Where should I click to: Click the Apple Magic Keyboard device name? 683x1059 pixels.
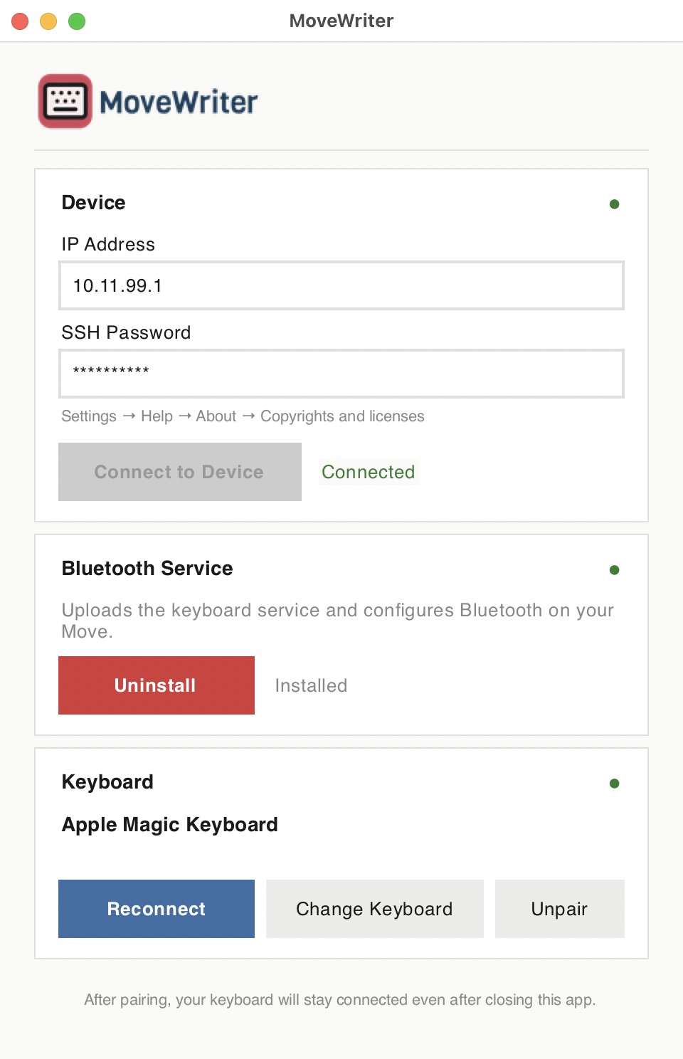click(x=169, y=824)
